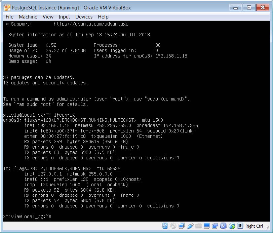Click the 'Users logged in:' label
Viewport: 273px width, 233px height.
click(x=115, y=50)
